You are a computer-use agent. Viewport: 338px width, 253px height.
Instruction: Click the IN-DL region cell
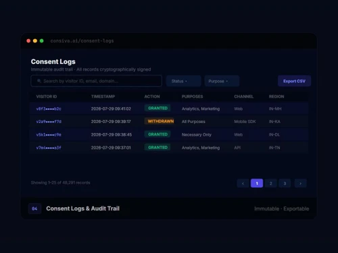point(274,135)
